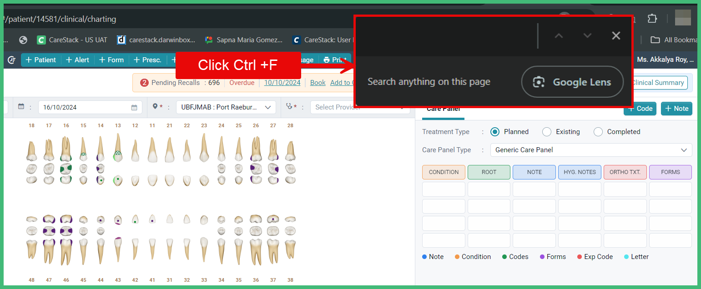Select lower tooth 46 root view

click(66, 252)
